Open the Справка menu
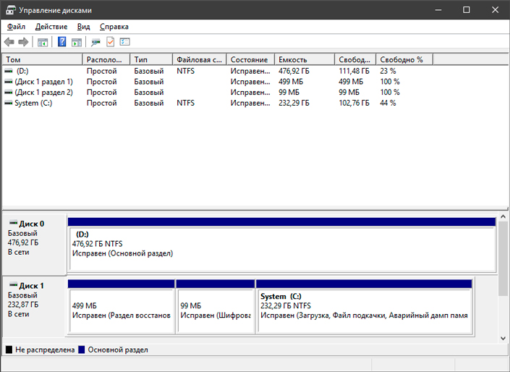 [x=114, y=27]
